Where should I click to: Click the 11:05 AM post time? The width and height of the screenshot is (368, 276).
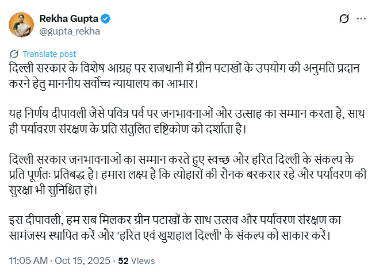click(x=29, y=260)
